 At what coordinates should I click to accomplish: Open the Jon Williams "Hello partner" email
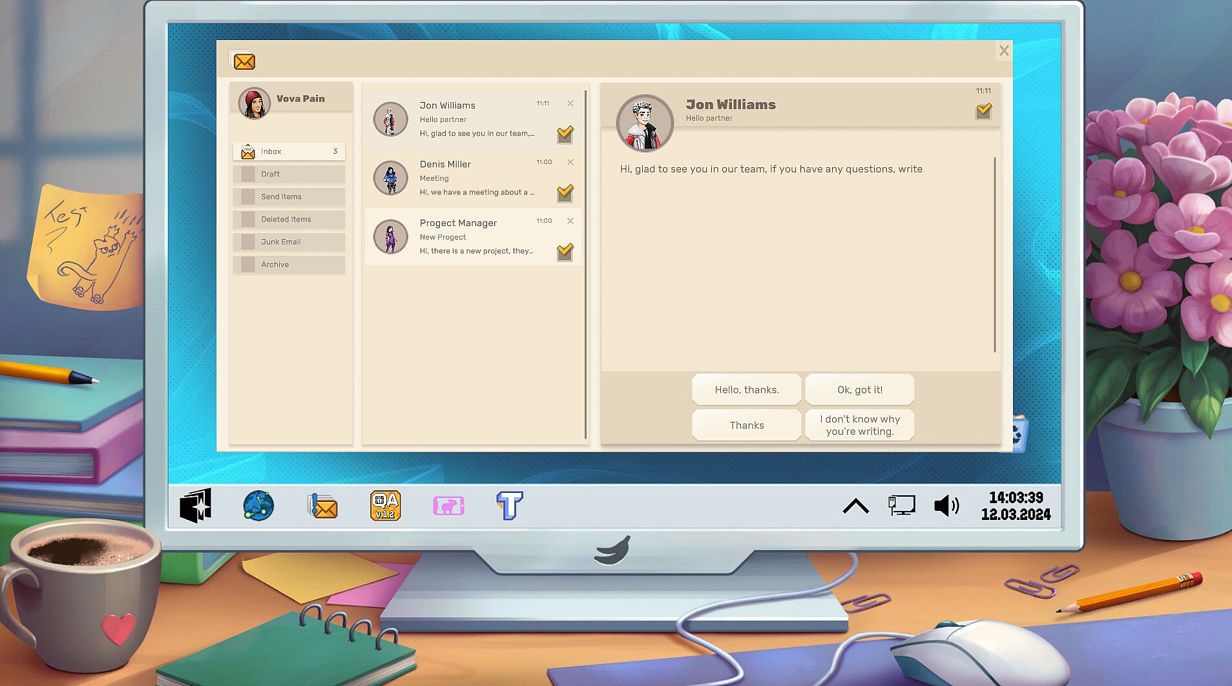click(x=473, y=120)
